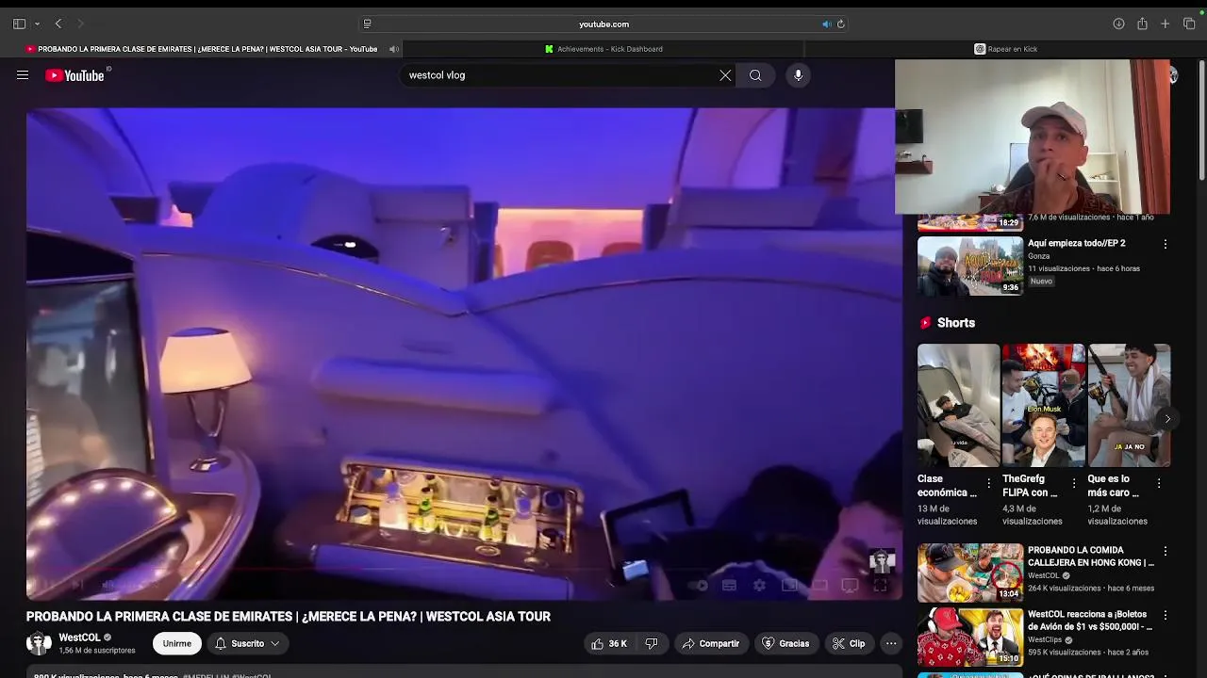Click the Unirme membership button
Viewport: 1207px width, 678px height.
click(177, 643)
